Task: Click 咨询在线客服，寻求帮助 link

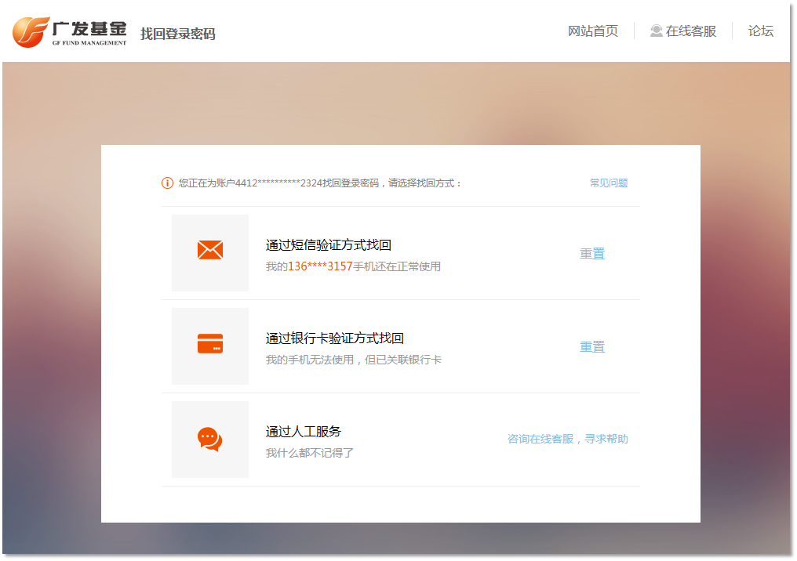Action: coord(567,439)
